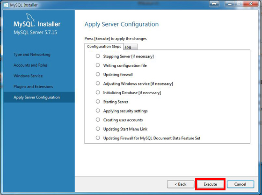Click the 'Apply Server Configuration' page heading
262x195 pixels.
[122, 24]
